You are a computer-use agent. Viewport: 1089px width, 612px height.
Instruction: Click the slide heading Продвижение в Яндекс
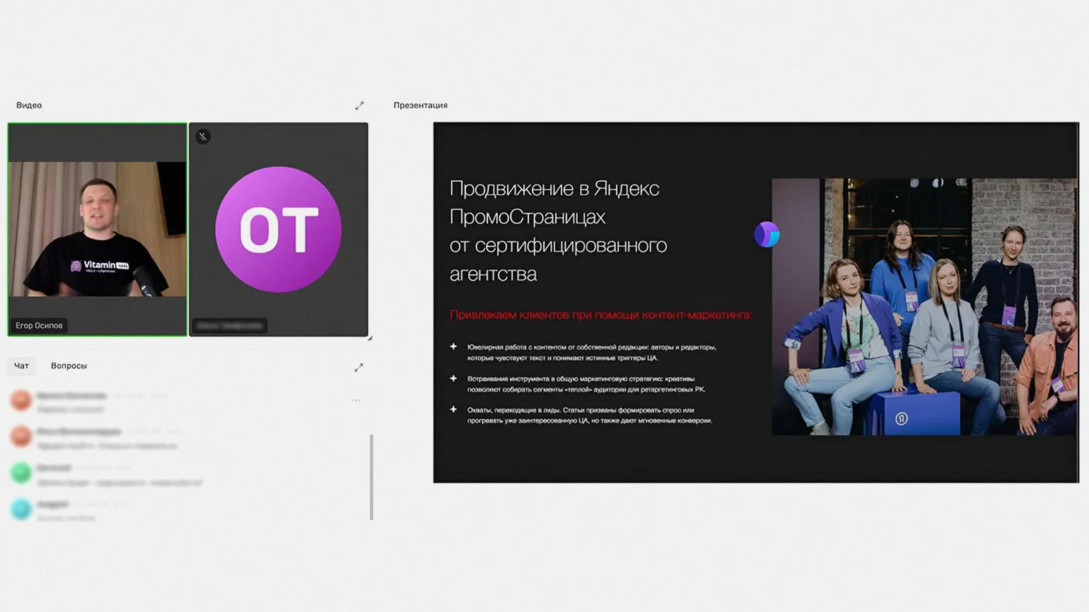click(554, 189)
